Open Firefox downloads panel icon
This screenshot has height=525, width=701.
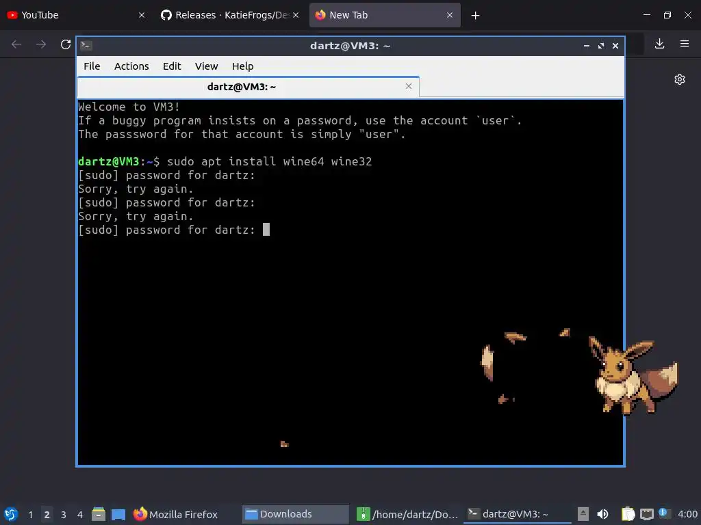(x=659, y=44)
